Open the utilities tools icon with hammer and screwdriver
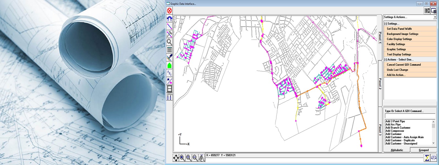 pyautogui.click(x=170, y=97)
